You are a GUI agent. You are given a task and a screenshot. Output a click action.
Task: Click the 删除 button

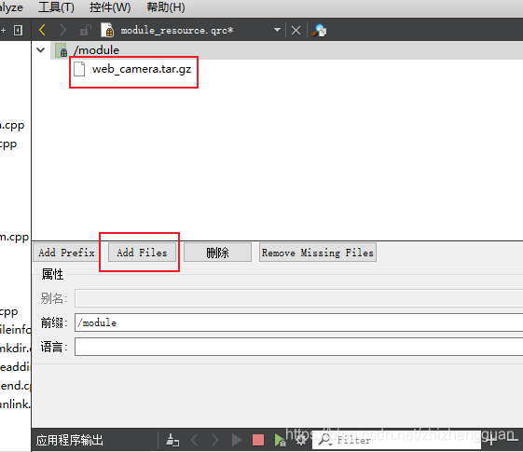(217, 253)
